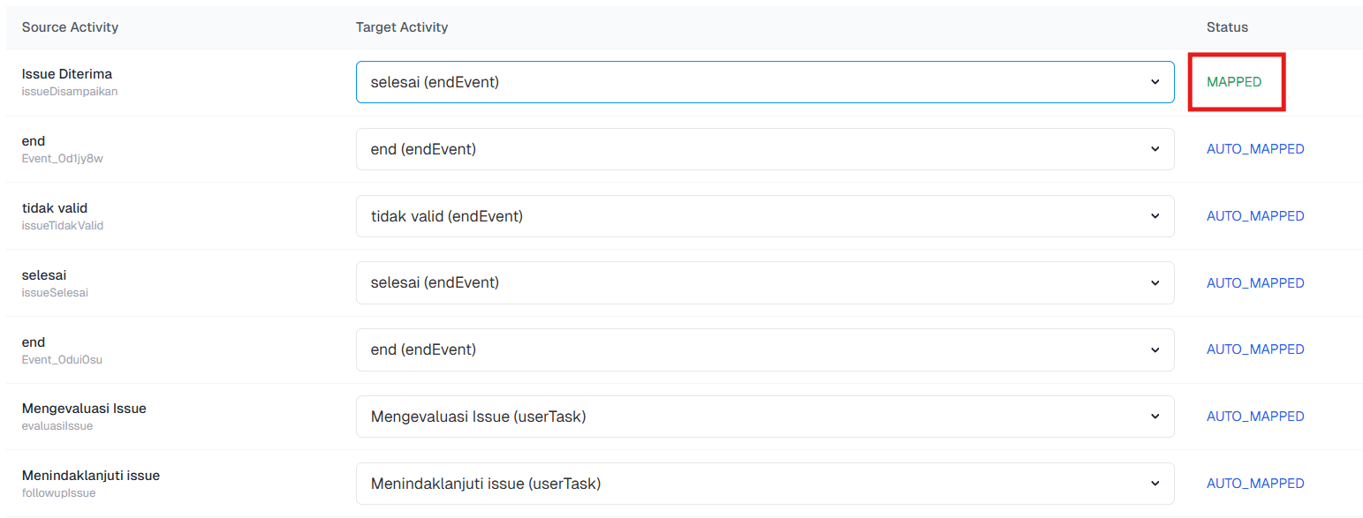Click the Event_0dui0su source ID text
Viewport: 1363px width, 518px height.
62,359
